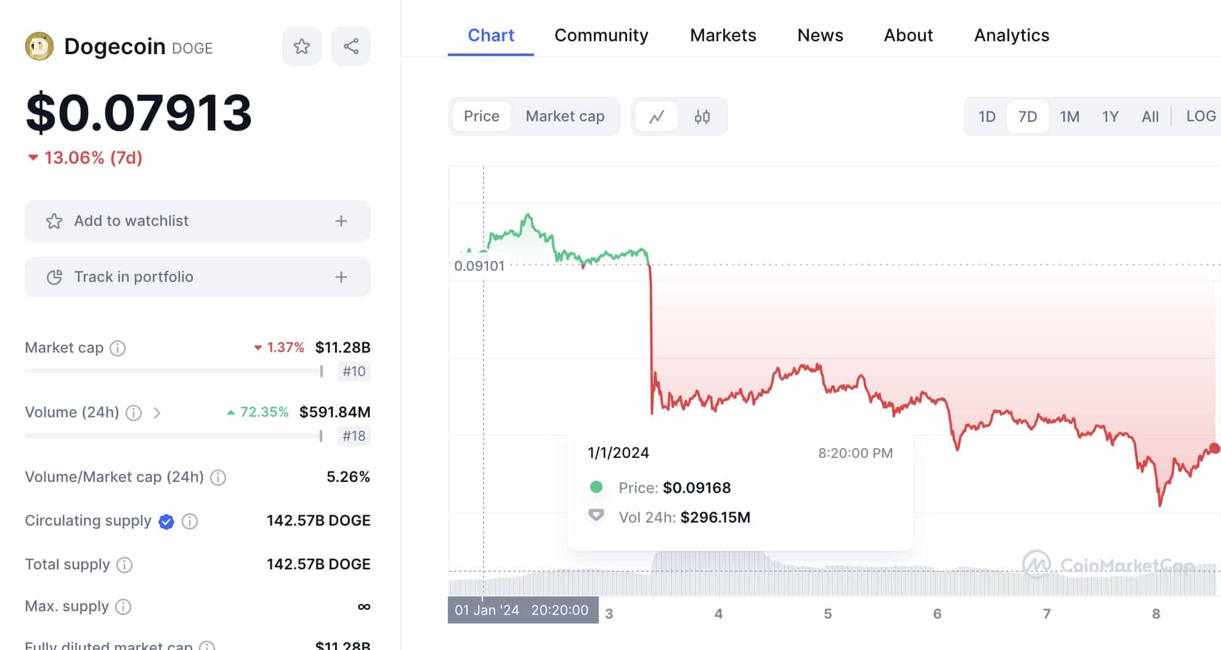Viewport: 1221px width, 650px height.
Task: Set chart range to 7D
Action: [x=1028, y=116]
